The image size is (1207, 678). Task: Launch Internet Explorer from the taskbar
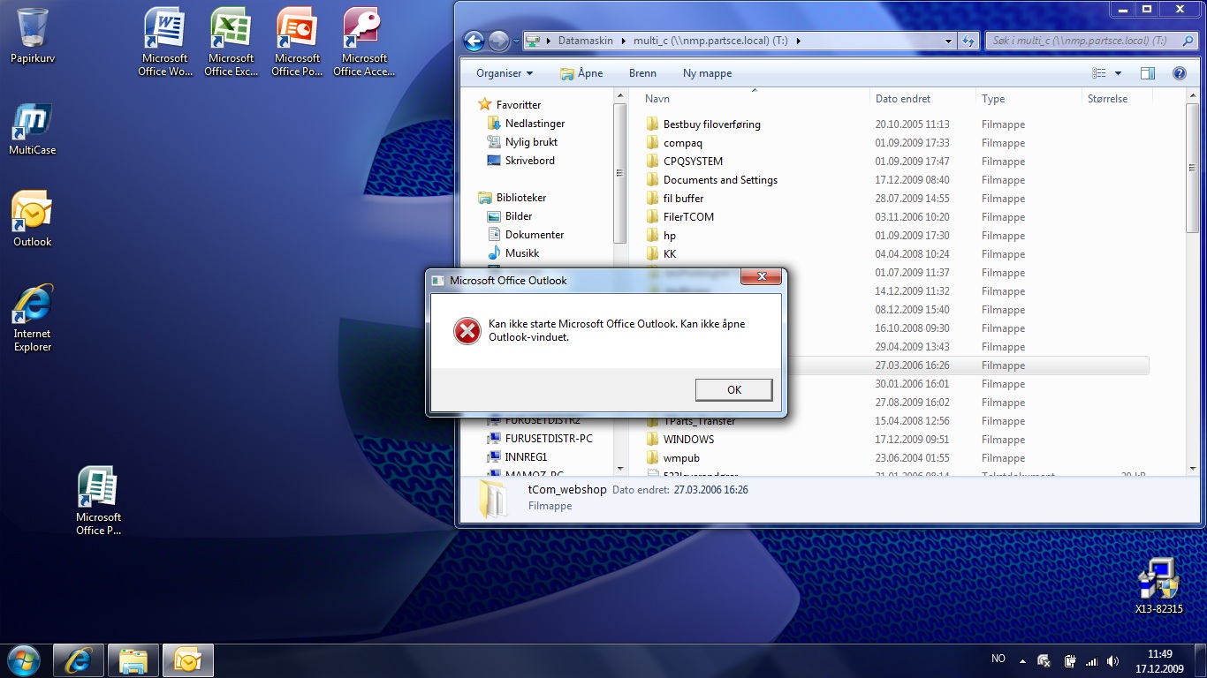pos(79,659)
